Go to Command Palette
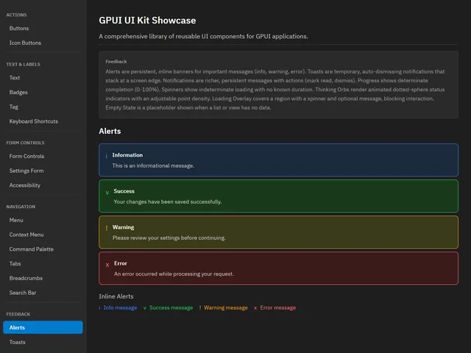 pos(43,249)
